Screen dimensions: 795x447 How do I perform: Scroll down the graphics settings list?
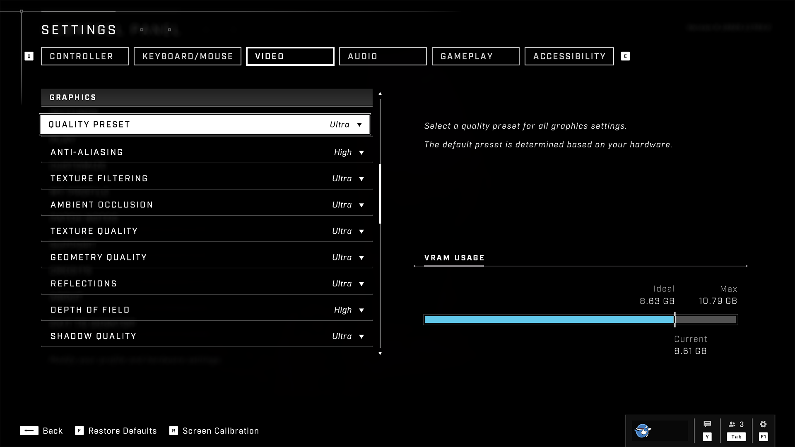point(381,353)
